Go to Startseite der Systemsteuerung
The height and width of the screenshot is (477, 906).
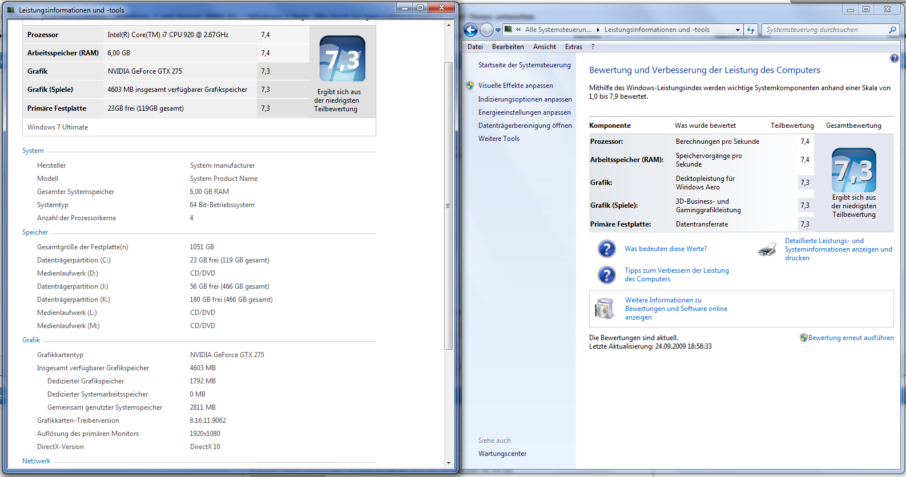525,65
